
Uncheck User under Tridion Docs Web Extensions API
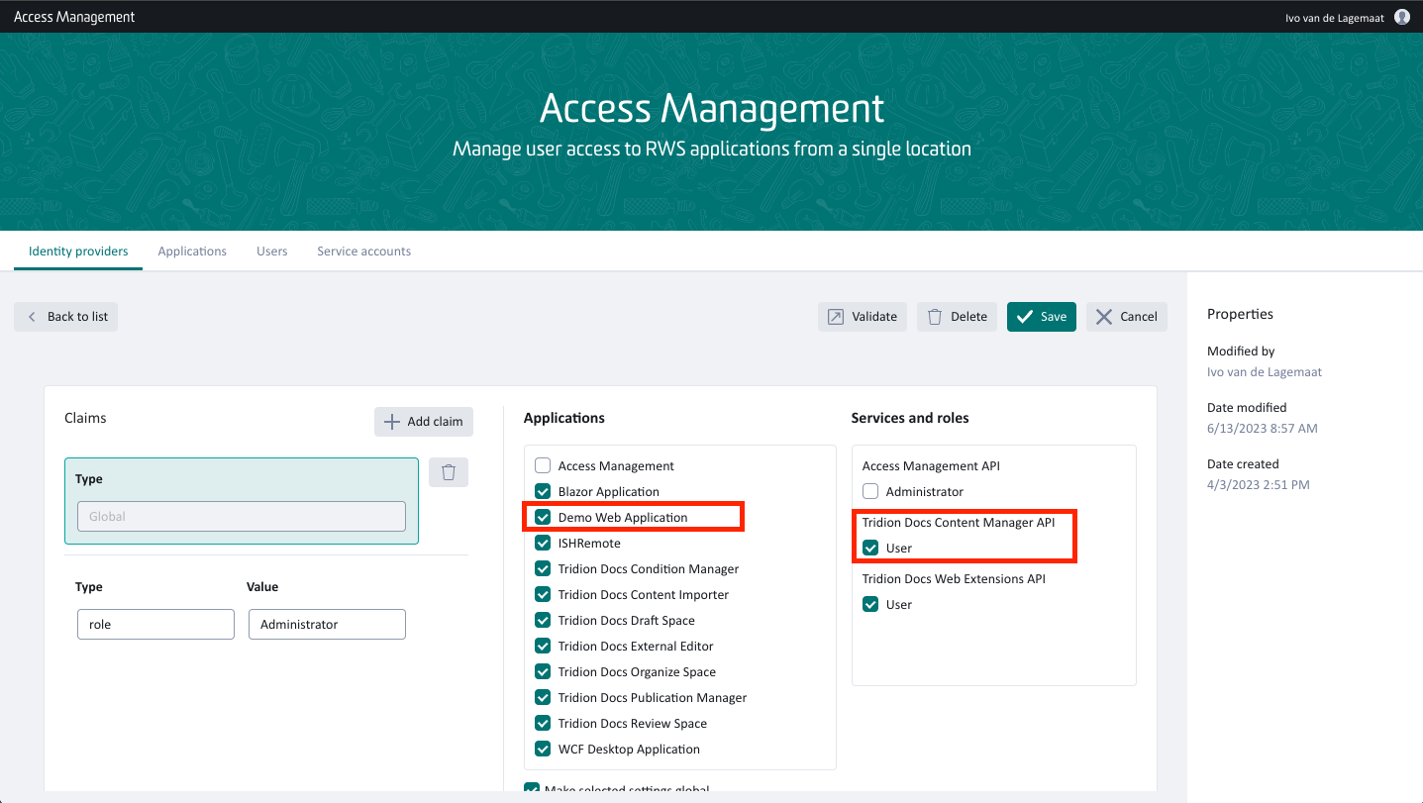(870, 604)
